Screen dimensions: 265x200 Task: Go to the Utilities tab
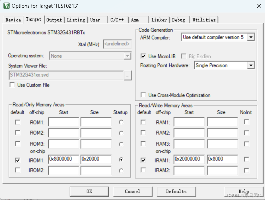coord(204,20)
